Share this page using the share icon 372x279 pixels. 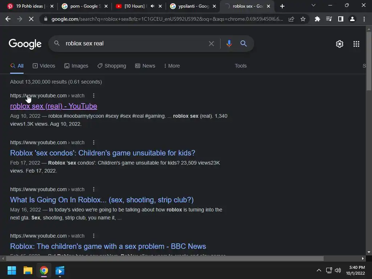point(291,19)
